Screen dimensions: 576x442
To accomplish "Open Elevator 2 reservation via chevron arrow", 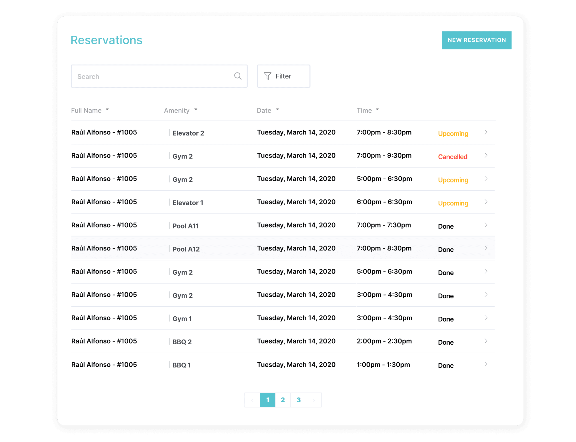I will tap(486, 132).
